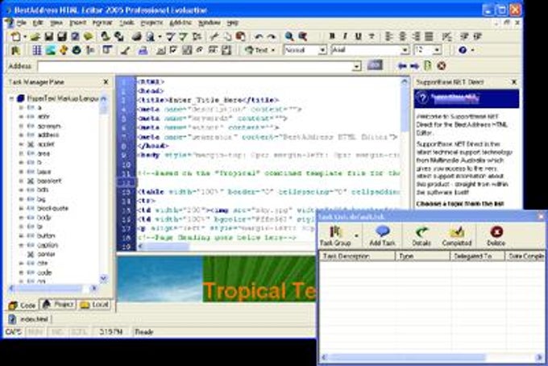Screen dimensions: 548x366
Task: Click the SupportBase question mark logo
Action: point(422,98)
